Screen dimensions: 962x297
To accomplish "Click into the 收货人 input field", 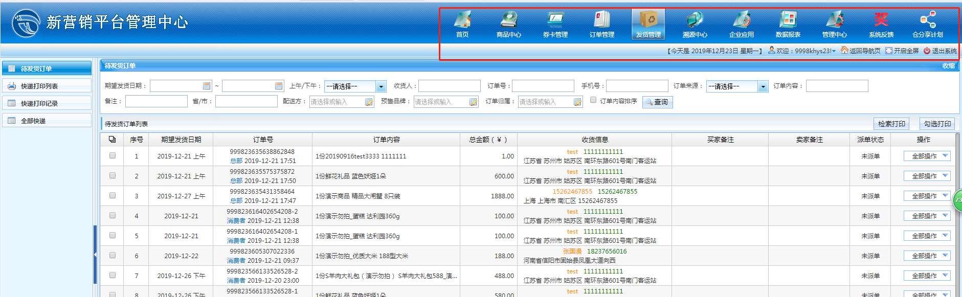I will point(449,86).
